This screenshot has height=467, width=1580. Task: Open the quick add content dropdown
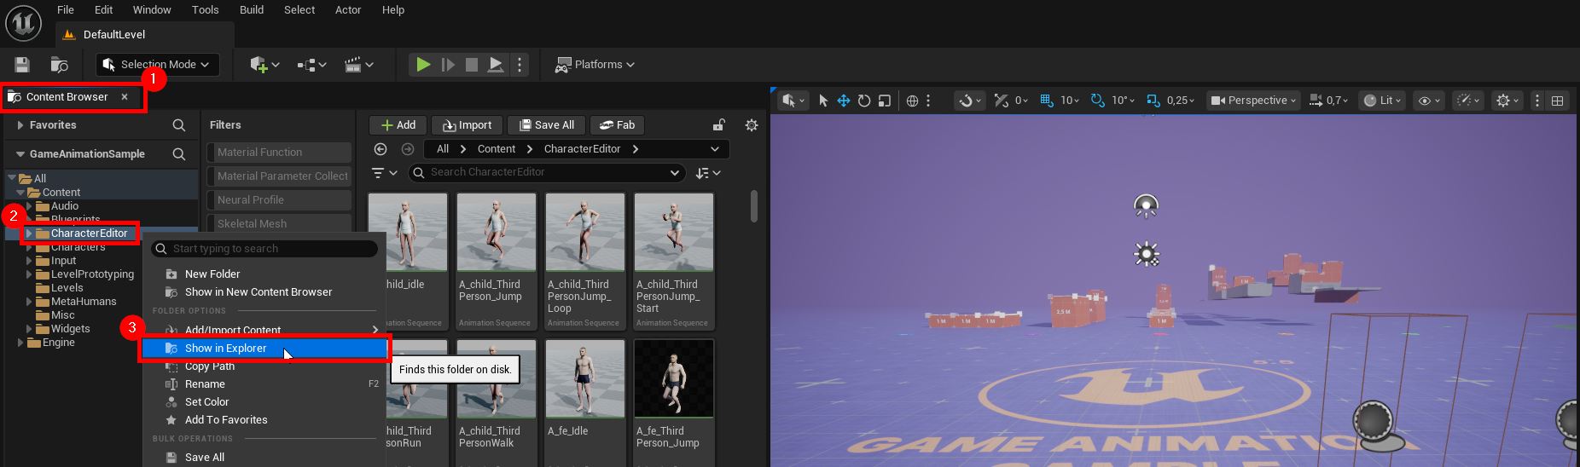[x=264, y=65]
